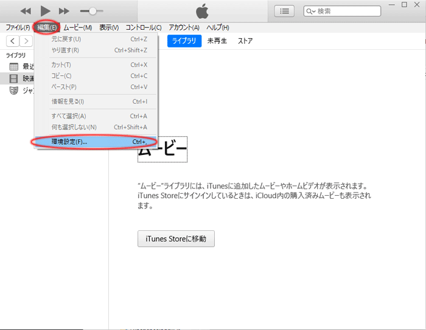Click the movies filmstrip sidebar icon
This screenshot has height=330, width=426.
coord(13,78)
